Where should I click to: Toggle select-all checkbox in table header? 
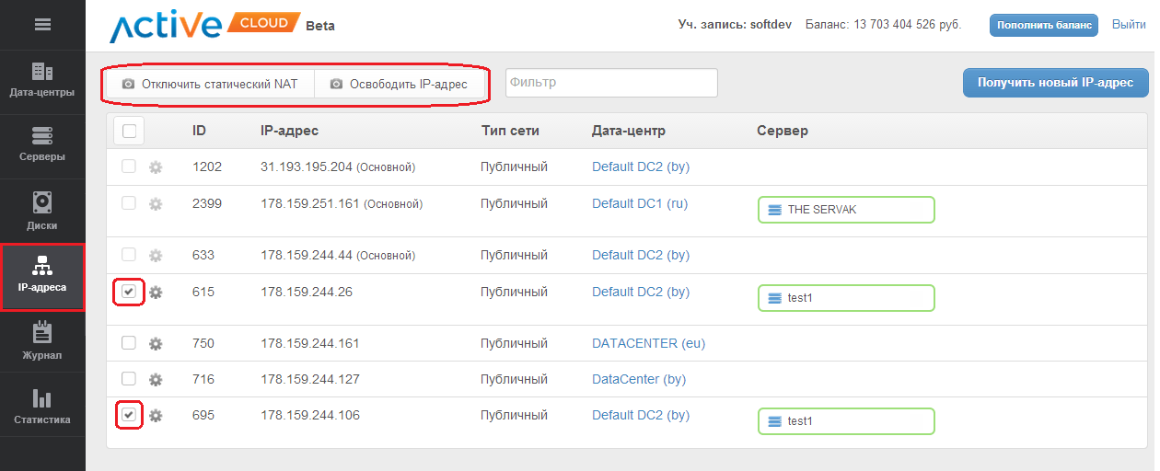click(x=129, y=131)
